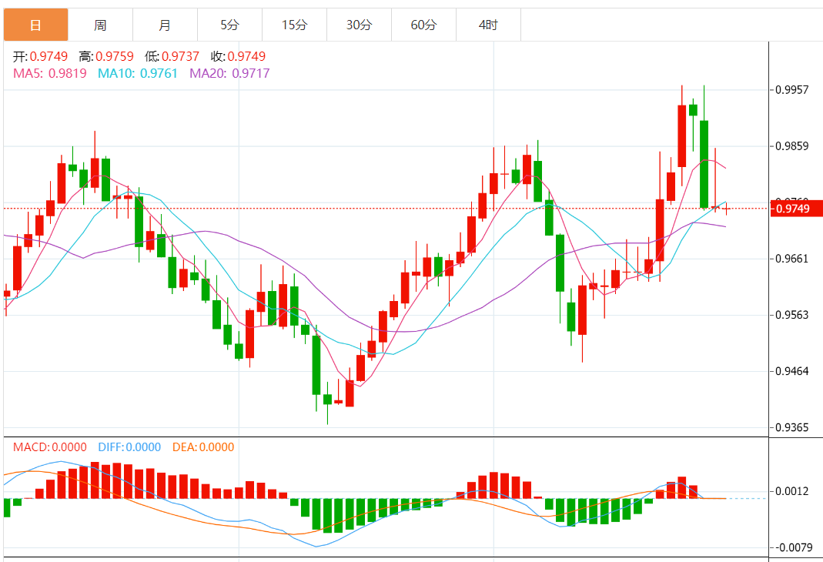The height and width of the screenshot is (562, 823).
Task: Click the MACD:0.0000 label
Action: [50, 447]
